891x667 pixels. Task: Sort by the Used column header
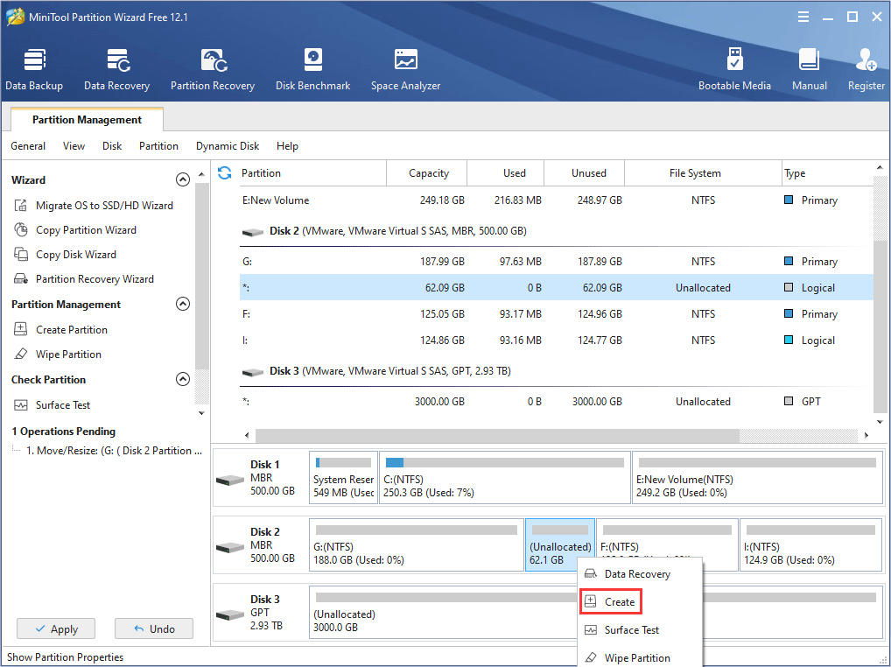(x=506, y=172)
